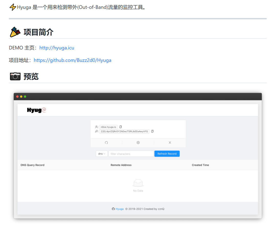The image size is (276, 226).
Task: Copy the API token string
Action: 152,131
